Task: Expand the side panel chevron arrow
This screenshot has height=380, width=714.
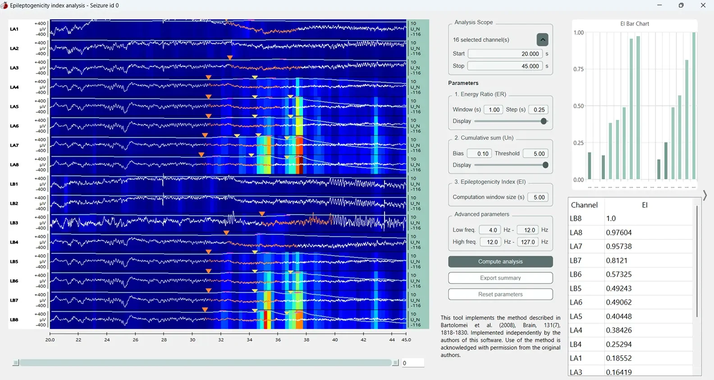Action: click(x=705, y=195)
